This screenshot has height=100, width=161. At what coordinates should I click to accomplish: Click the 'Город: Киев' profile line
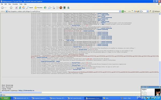pos(6,89)
